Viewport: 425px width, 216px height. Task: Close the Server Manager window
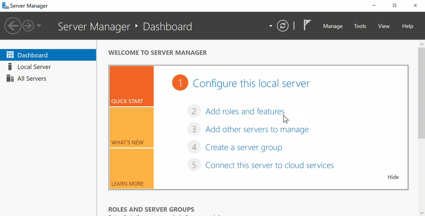pos(415,5)
